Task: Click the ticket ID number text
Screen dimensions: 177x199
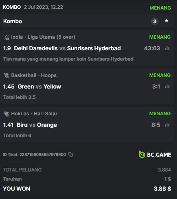Action: coord(43,154)
